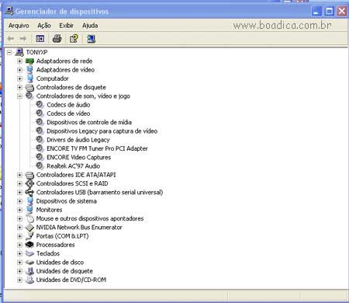This screenshot has width=349, height=303.
Task: Click the scan hardware changes toolbar icon
Action: pyautogui.click(x=91, y=39)
